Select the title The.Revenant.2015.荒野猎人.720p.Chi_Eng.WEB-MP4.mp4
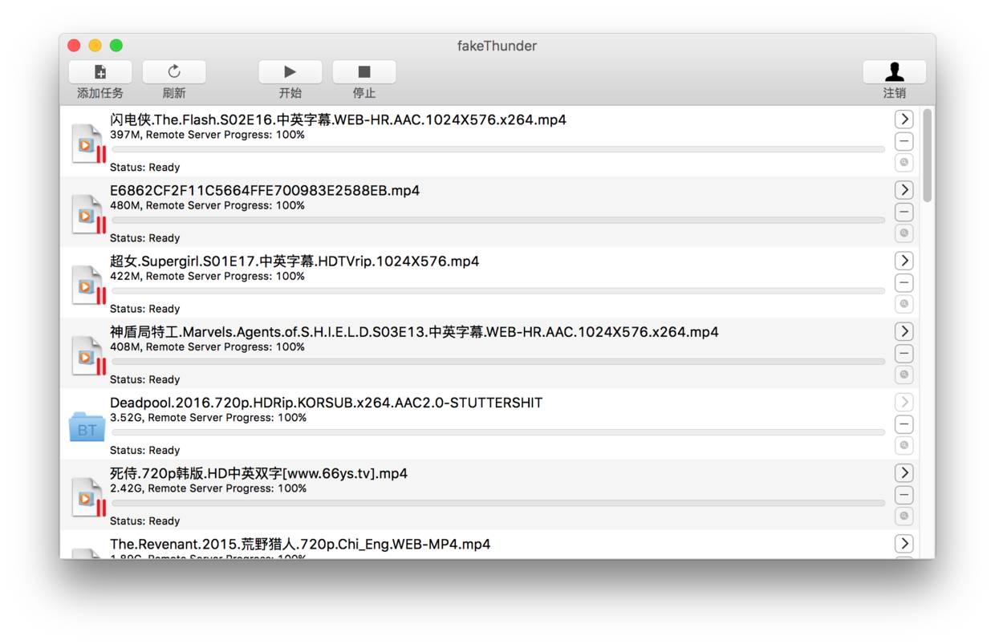This screenshot has width=995, height=644. click(x=300, y=544)
